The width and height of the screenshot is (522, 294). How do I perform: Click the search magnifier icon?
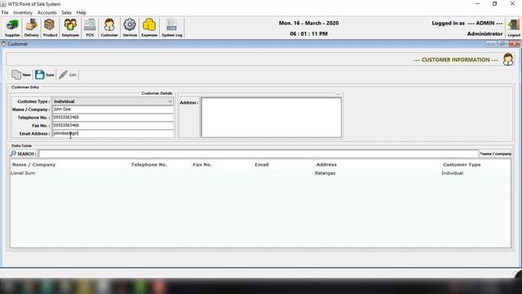click(13, 154)
